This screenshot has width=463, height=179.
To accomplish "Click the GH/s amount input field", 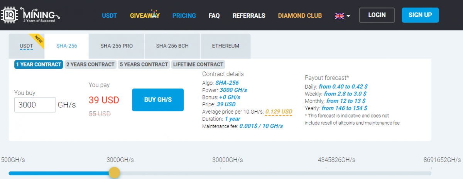I will pyautogui.click(x=35, y=105).
